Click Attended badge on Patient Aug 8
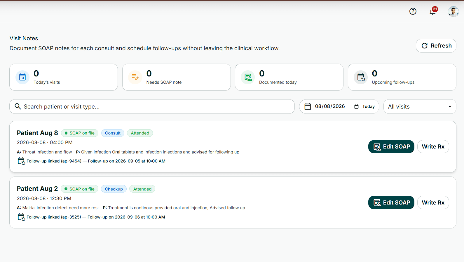Viewport: 464px width, 262px height. coord(140,133)
